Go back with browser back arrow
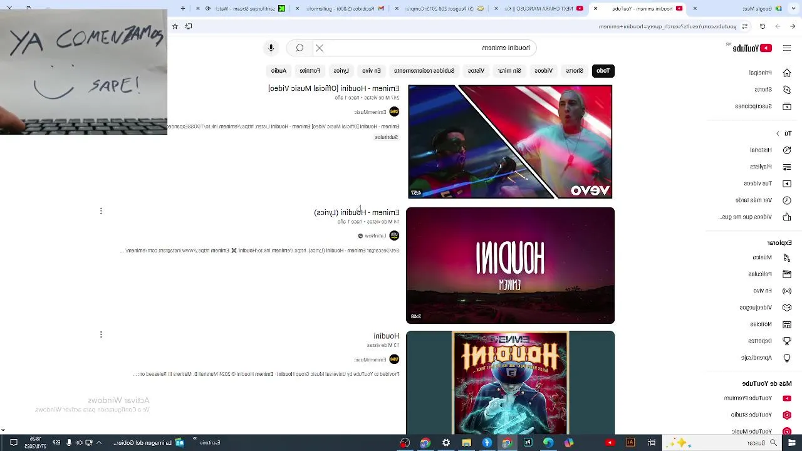 pyautogui.click(x=793, y=26)
